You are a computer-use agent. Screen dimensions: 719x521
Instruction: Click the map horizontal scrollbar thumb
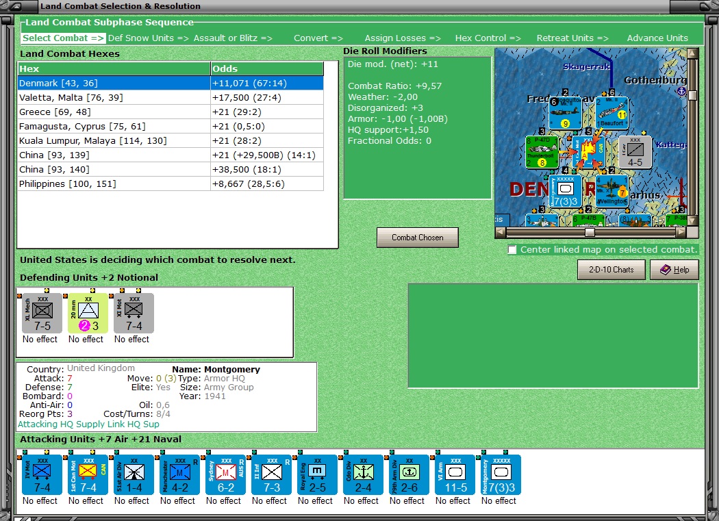[590, 233]
